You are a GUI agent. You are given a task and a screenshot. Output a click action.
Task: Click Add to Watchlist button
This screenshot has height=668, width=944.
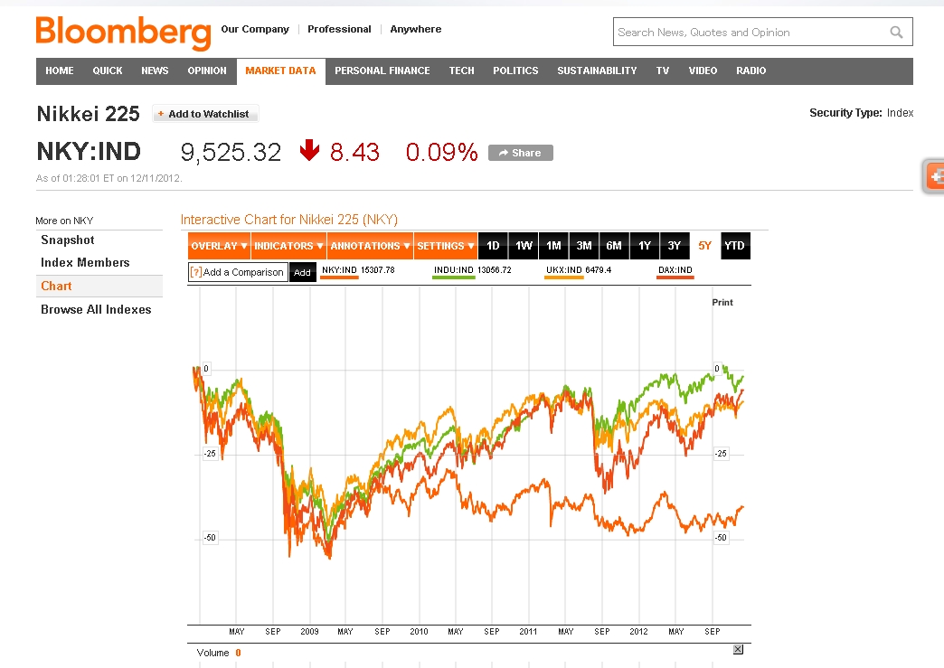pyautogui.click(x=205, y=114)
